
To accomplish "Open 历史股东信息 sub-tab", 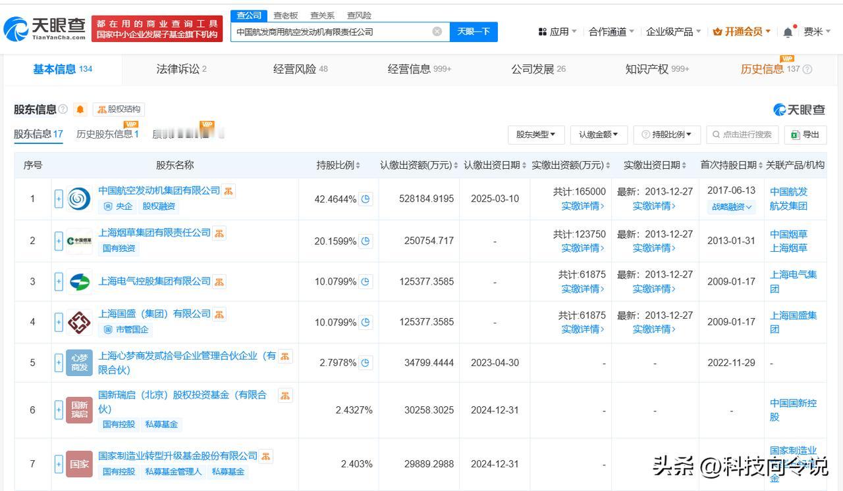I will tap(107, 134).
